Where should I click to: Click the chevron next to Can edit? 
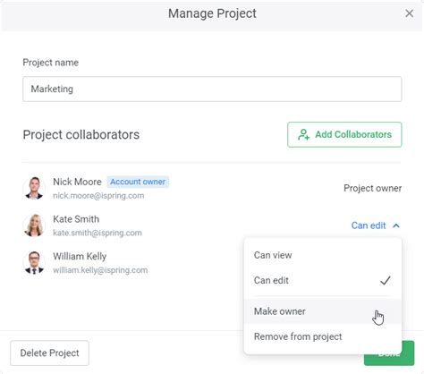[396, 225]
